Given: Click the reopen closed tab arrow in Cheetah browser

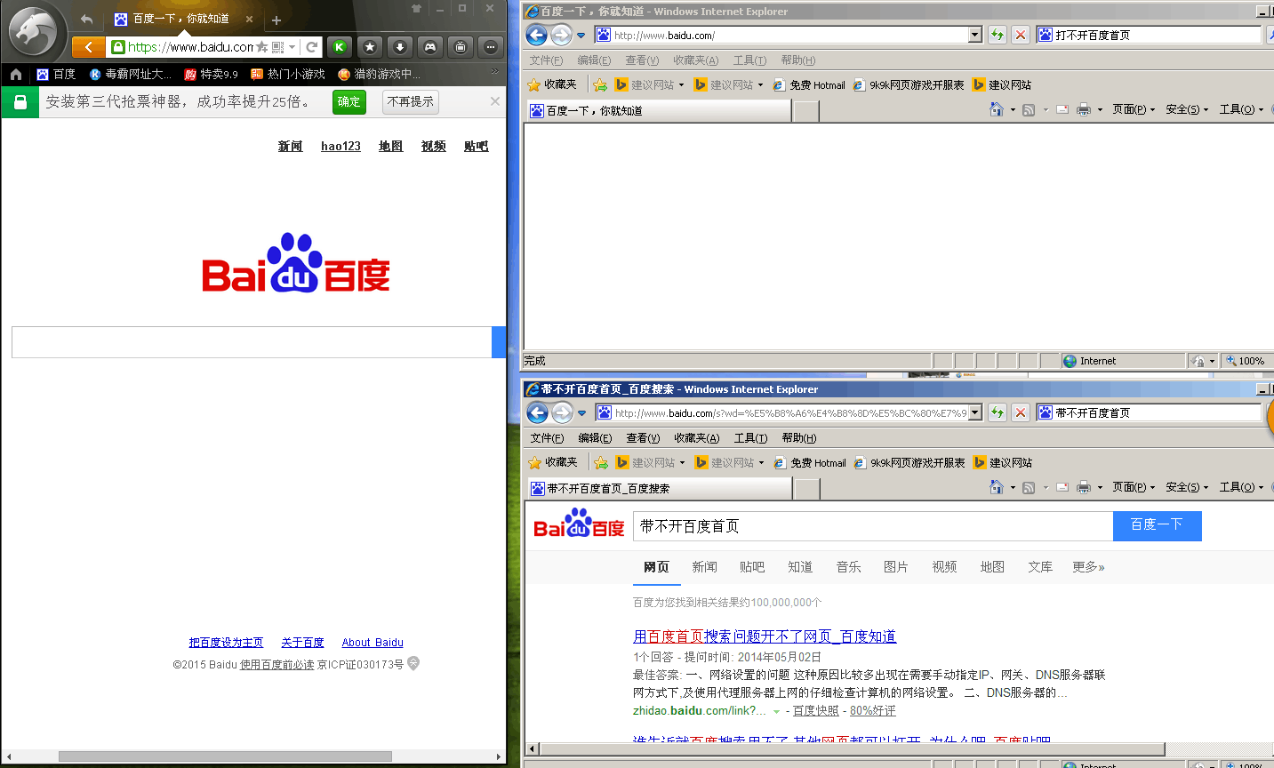Looking at the screenshot, I should (86, 19).
